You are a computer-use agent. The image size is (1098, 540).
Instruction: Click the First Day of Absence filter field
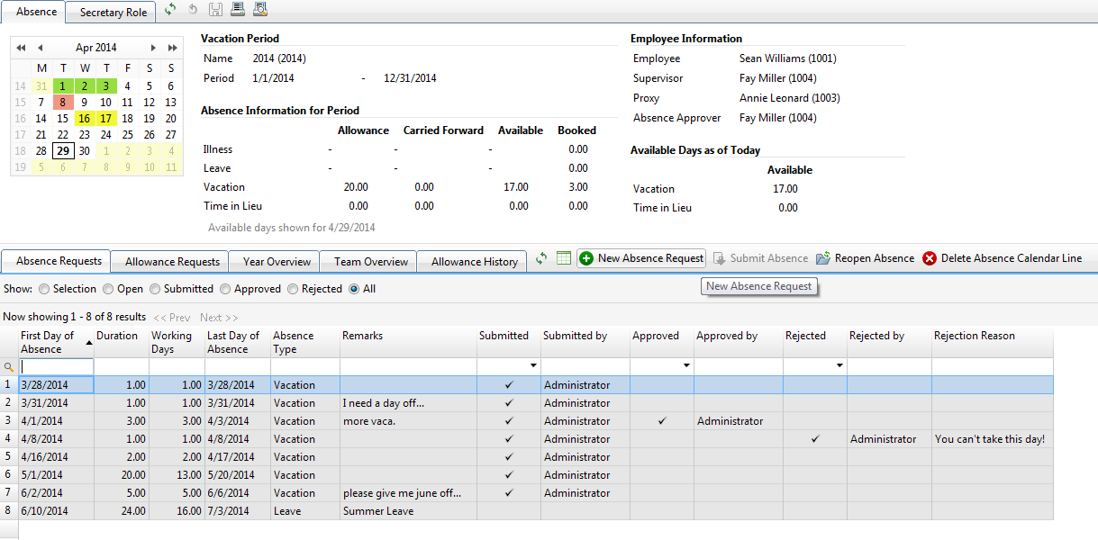pyautogui.click(x=57, y=366)
